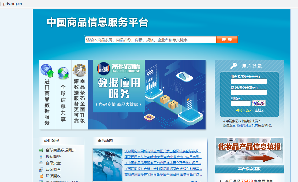The image size is (298, 182).
Task: Click the gds.org.cn address bar
Action: click(13, 4)
